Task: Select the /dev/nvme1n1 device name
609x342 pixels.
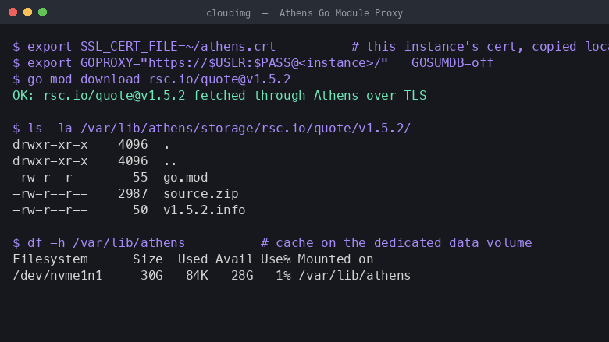Action: 58,275
